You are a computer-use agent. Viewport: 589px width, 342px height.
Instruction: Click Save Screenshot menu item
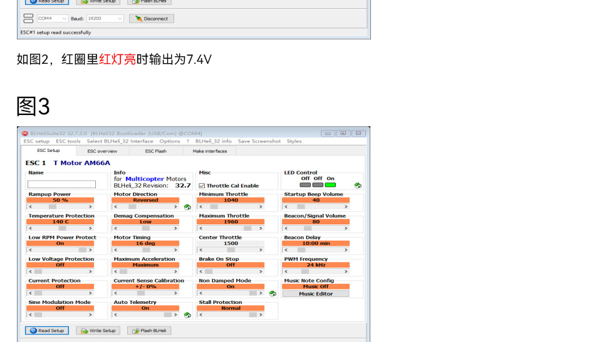pyautogui.click(x=259, y=141)
